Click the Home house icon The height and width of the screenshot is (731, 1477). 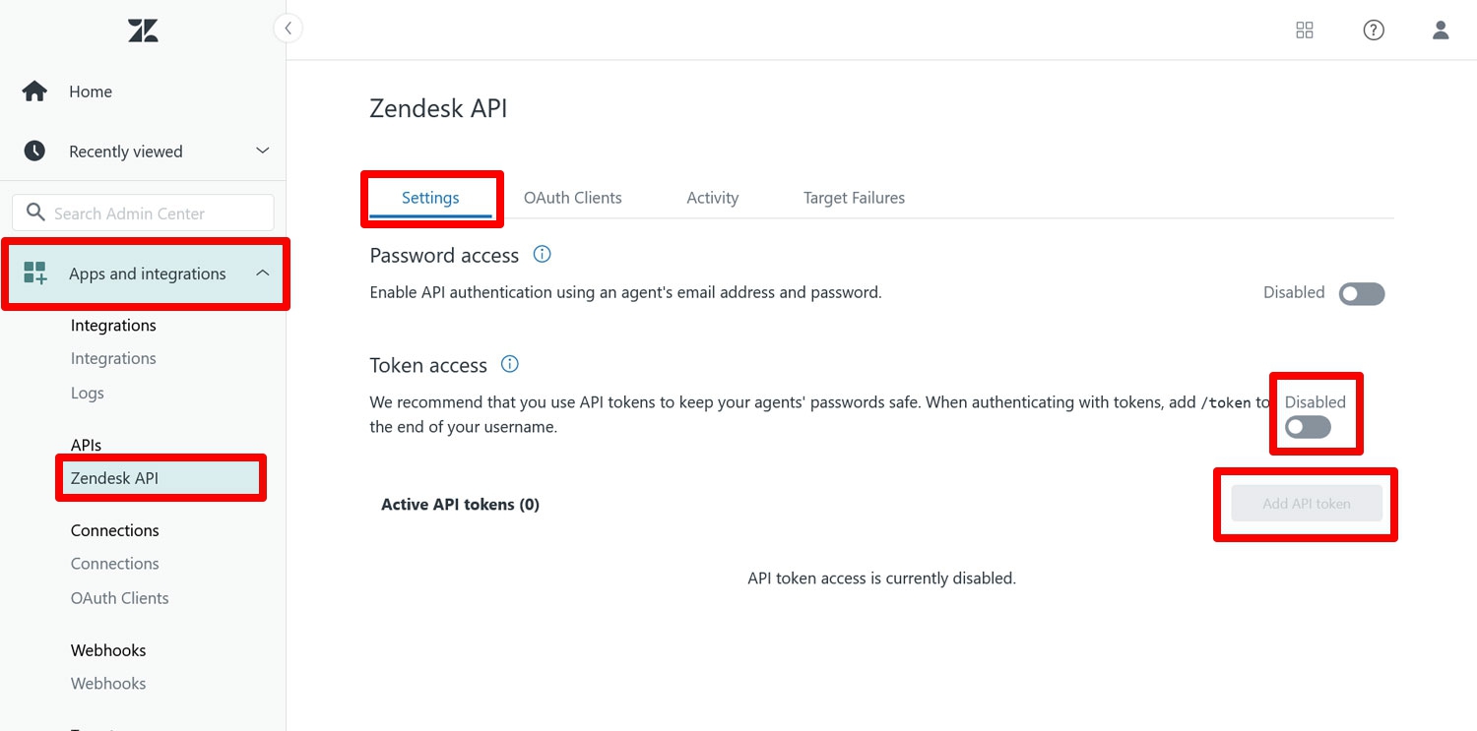click(x=34, y=91)
